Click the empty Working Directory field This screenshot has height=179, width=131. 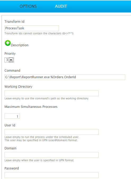(x=52, y=93)
